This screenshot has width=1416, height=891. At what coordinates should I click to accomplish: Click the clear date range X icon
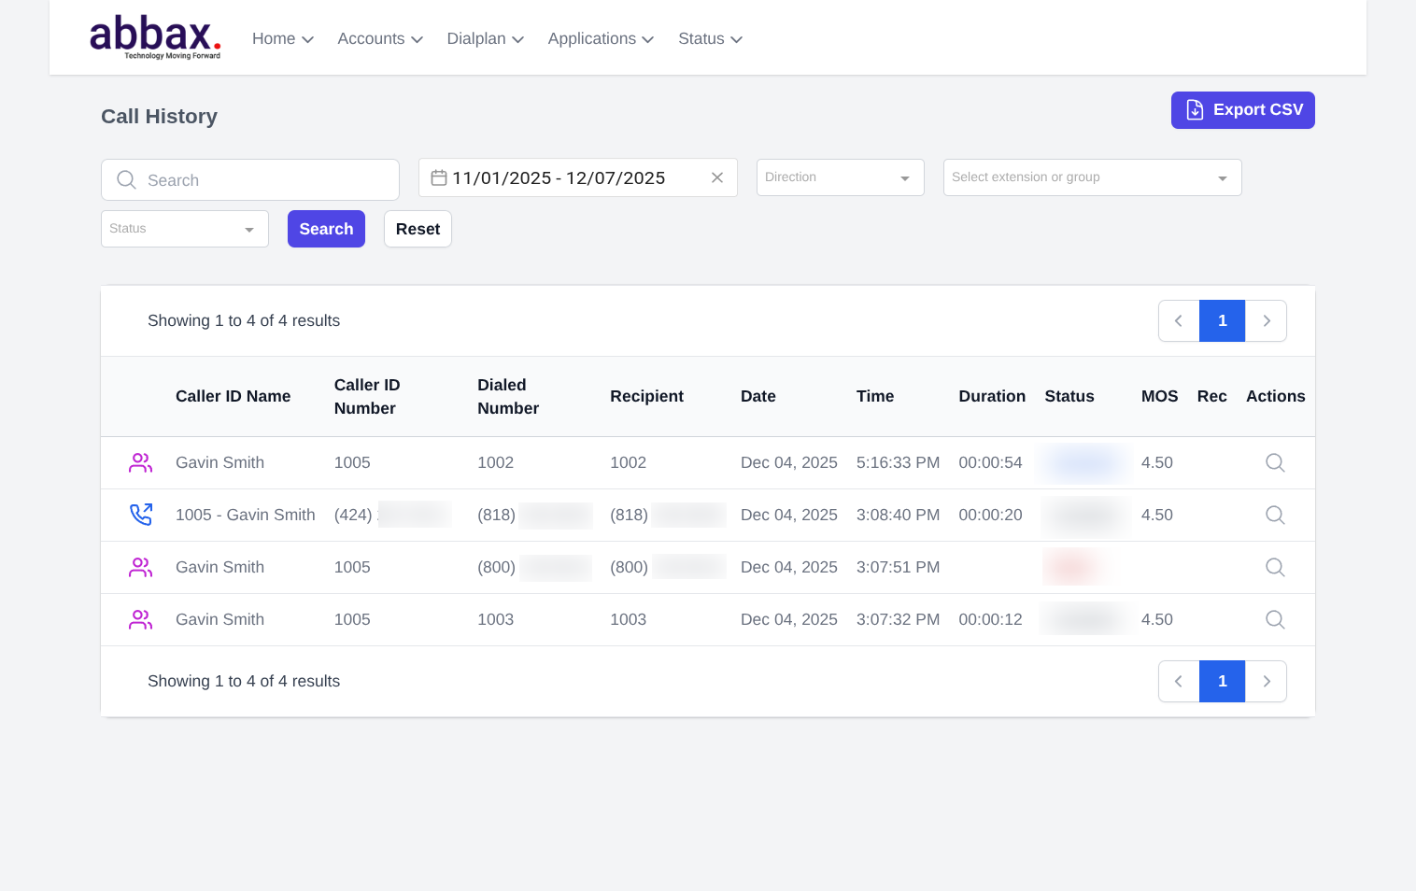717,177
